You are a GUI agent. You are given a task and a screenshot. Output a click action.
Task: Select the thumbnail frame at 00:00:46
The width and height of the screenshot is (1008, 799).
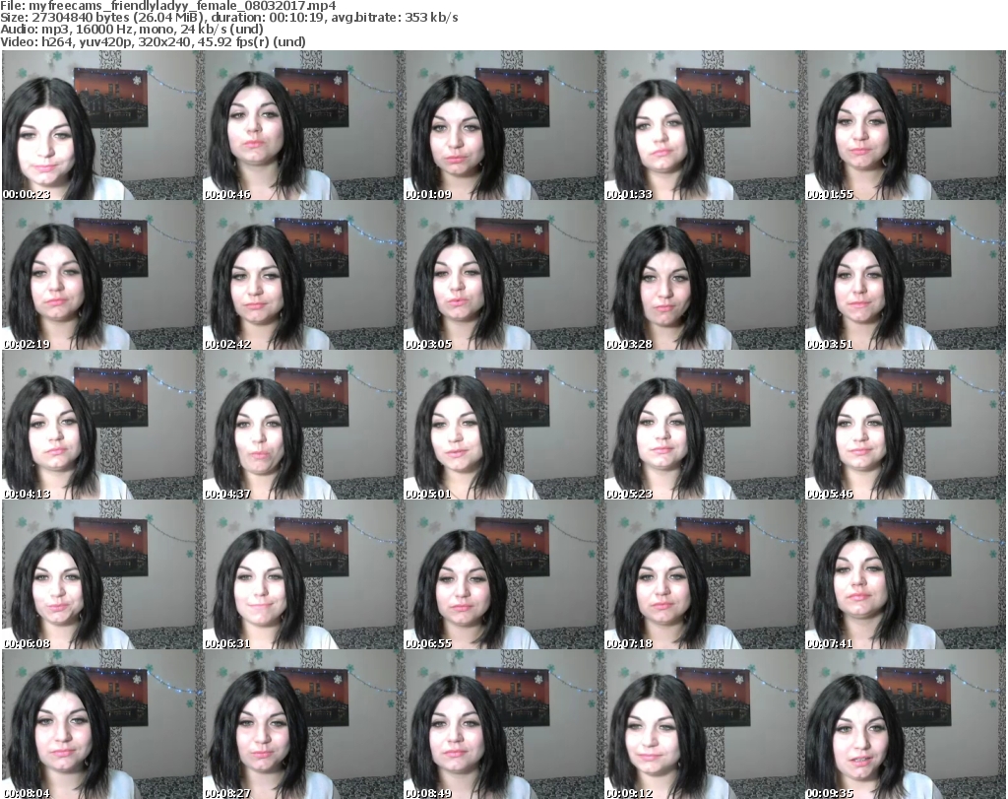click(303, 125)
